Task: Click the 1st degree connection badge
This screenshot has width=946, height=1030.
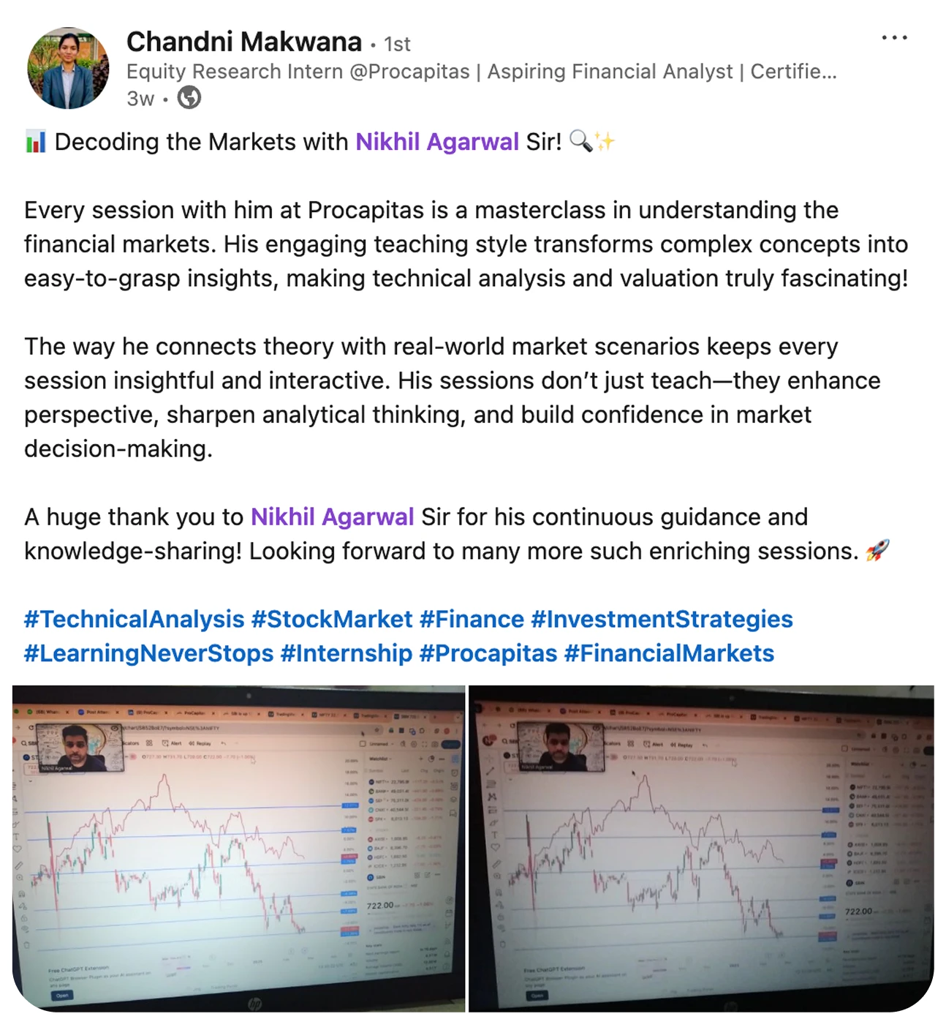Action: click(x=398, y=45)
